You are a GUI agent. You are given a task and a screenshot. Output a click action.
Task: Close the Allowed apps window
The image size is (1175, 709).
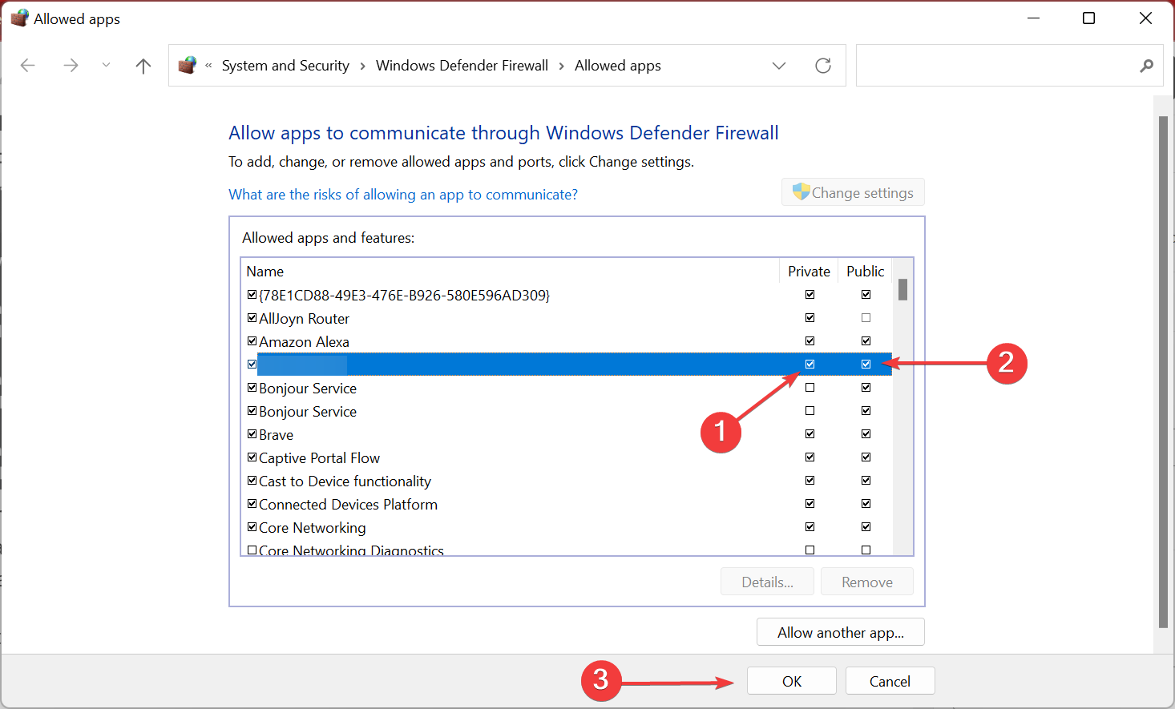coord(1145,18)
